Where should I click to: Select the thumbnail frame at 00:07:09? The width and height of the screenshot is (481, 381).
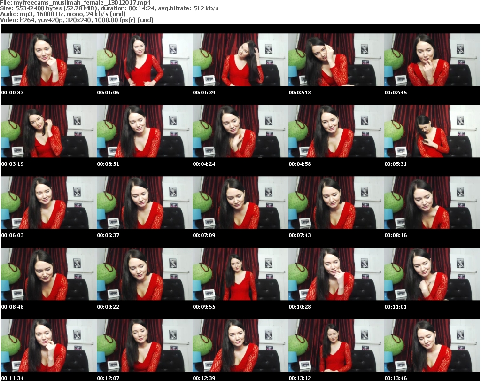pos(240,203)
